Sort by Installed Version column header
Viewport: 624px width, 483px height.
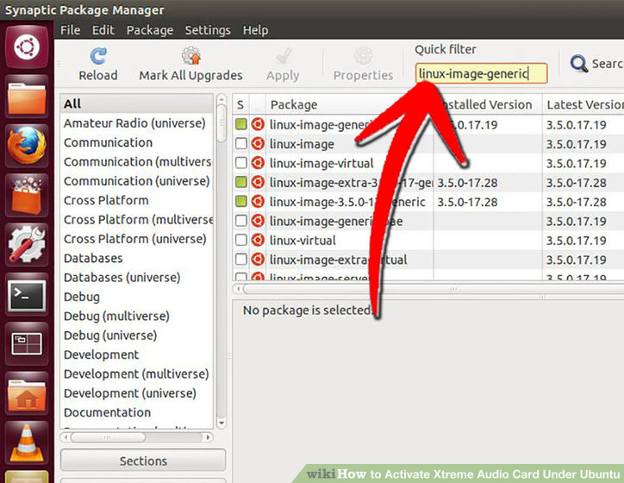(488, 104)
